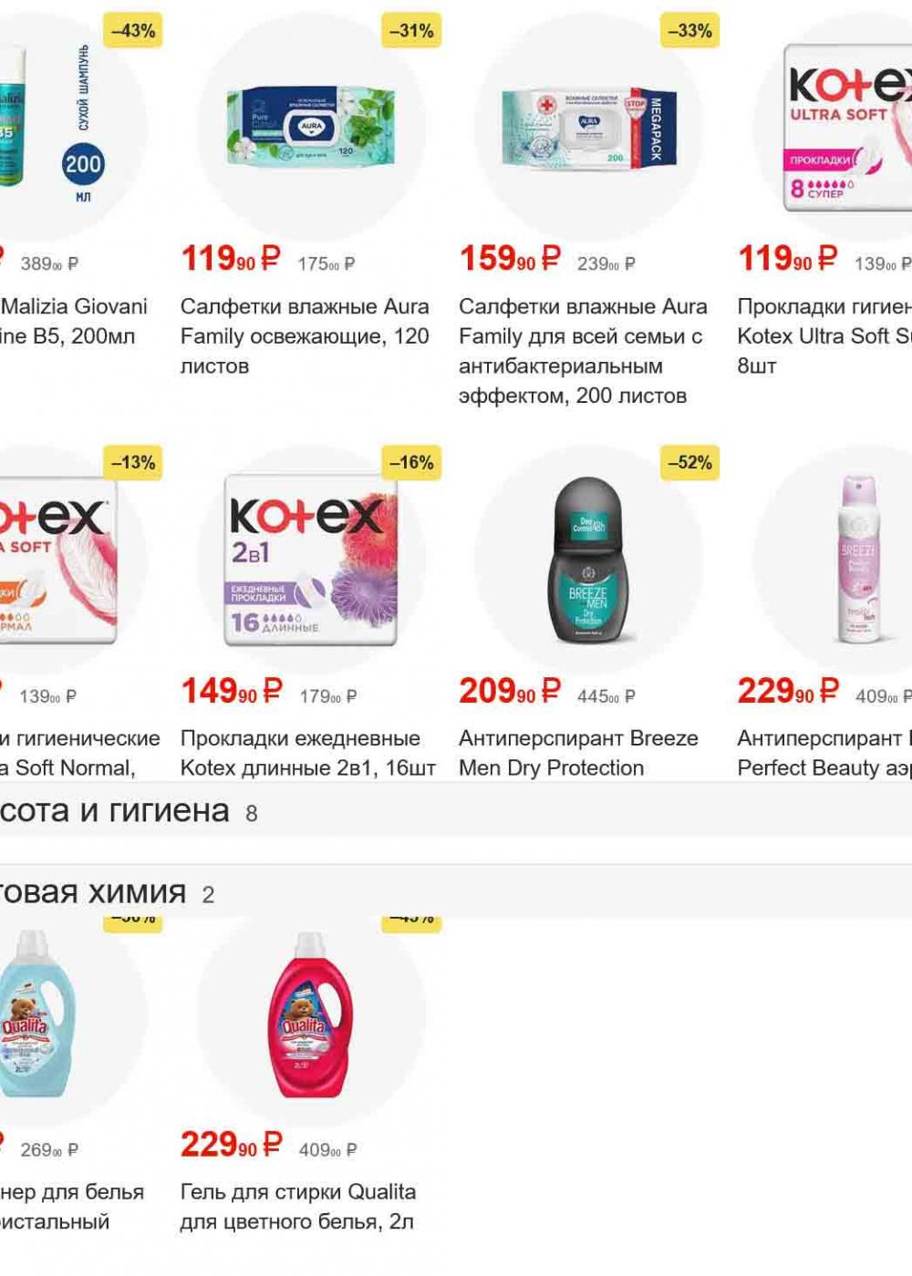Open link Антиперспирант Breeze Men Dry Protection
The image size is (912, 1276).
[578, 754]
